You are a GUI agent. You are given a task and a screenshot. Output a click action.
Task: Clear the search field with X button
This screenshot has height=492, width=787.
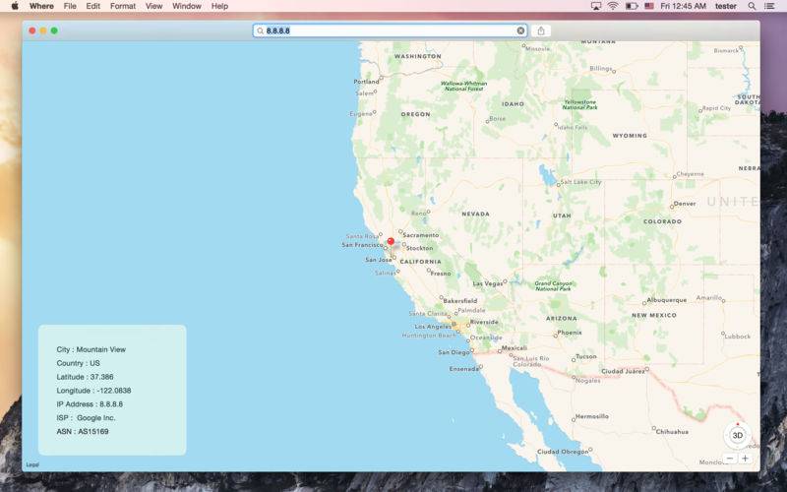click(520, 31)
